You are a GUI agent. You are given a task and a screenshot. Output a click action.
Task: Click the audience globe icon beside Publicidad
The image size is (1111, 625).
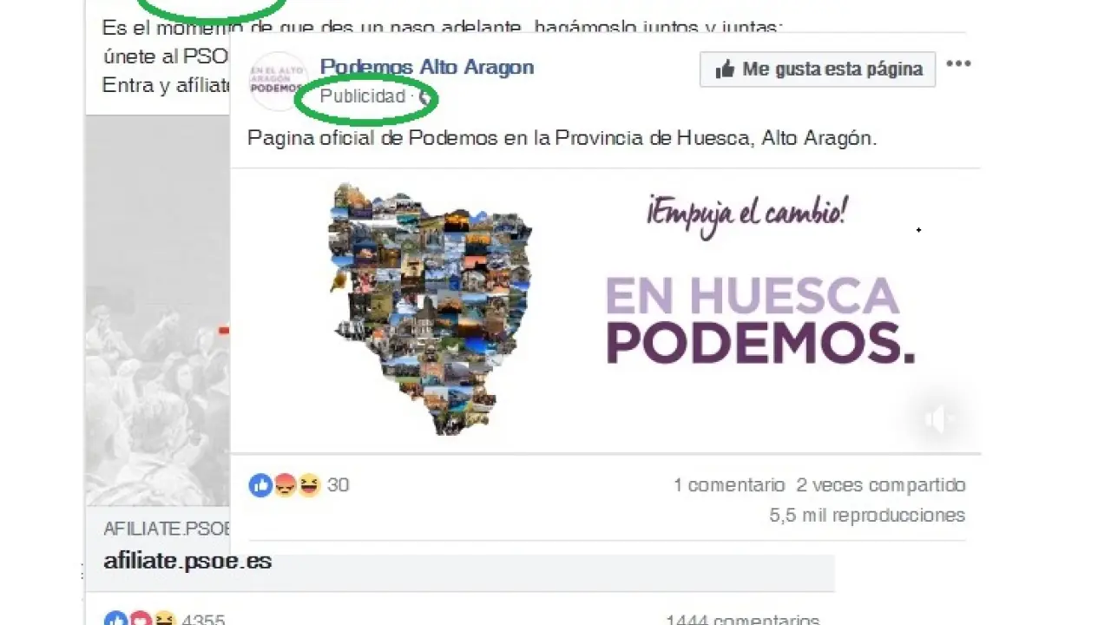click(x=424, y=97)
